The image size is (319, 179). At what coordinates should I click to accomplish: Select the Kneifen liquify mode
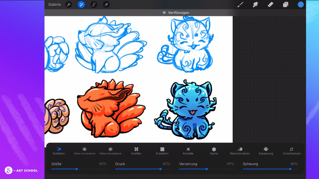pos(136,151)
